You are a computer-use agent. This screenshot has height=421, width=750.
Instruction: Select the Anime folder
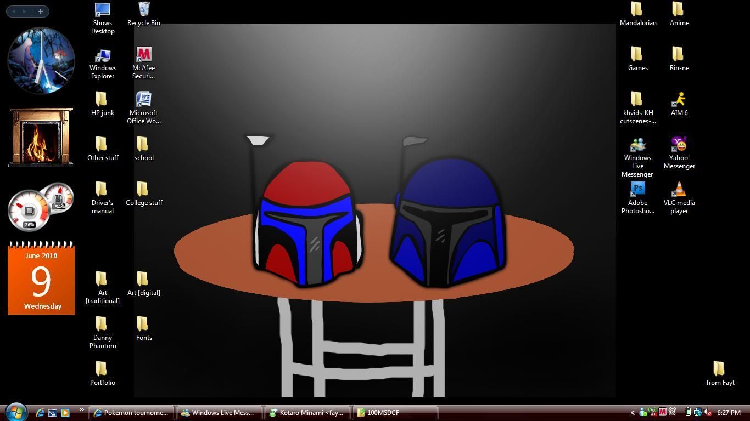679,14
